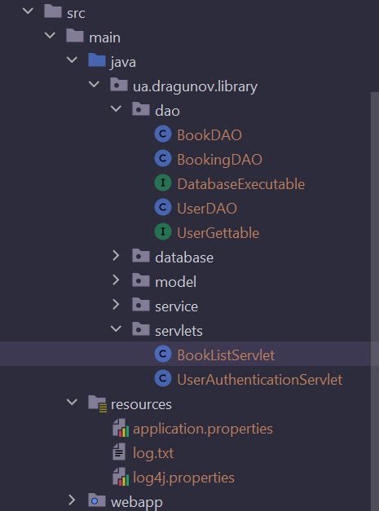This screenshot has height=511, width=379.
Task: Select the ua.dragunov.library package
Action: (x=195, y=86)
